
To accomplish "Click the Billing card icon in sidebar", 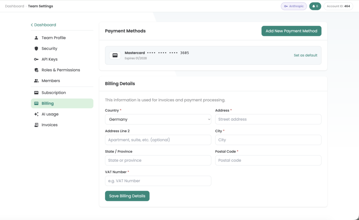I will coord(36,104).
